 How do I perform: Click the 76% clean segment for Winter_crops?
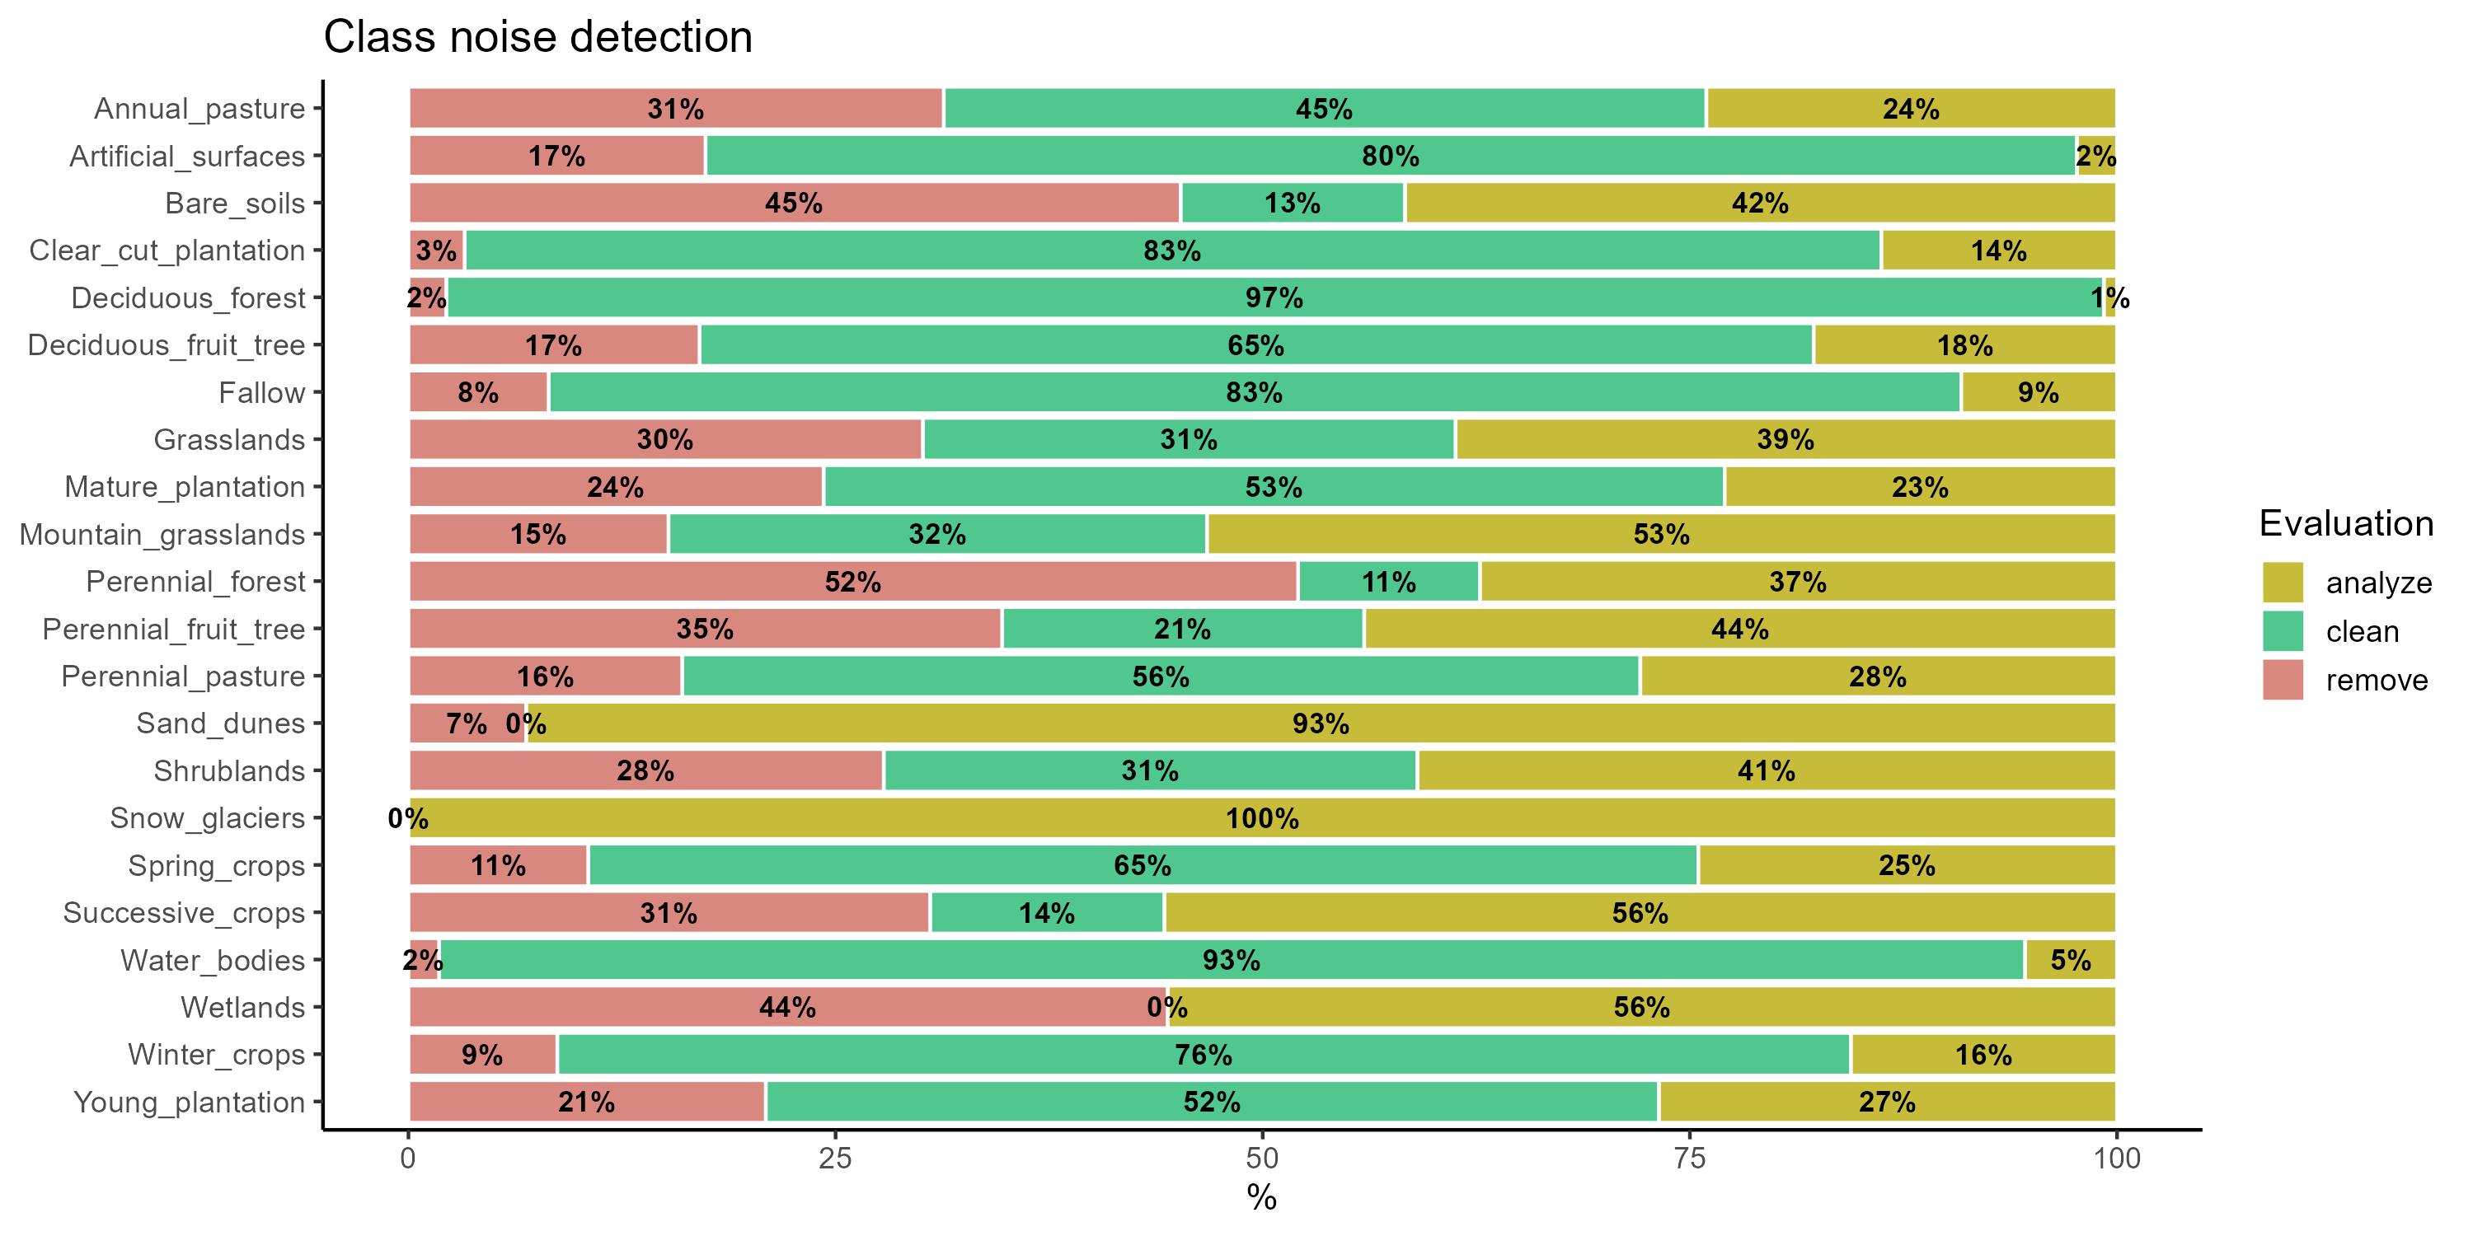point(1203,1055)
